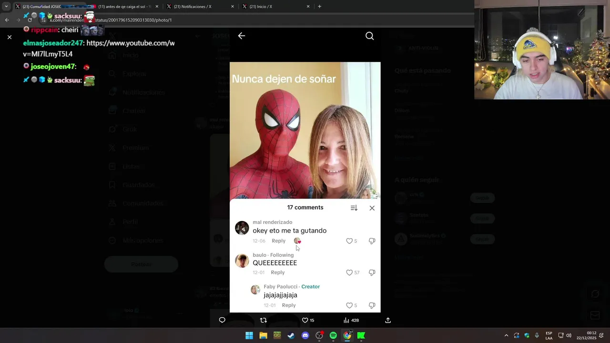Screen dimensions: 610x343
Task: Show hidden system tray icons
Action: click(x=506, y=335)
